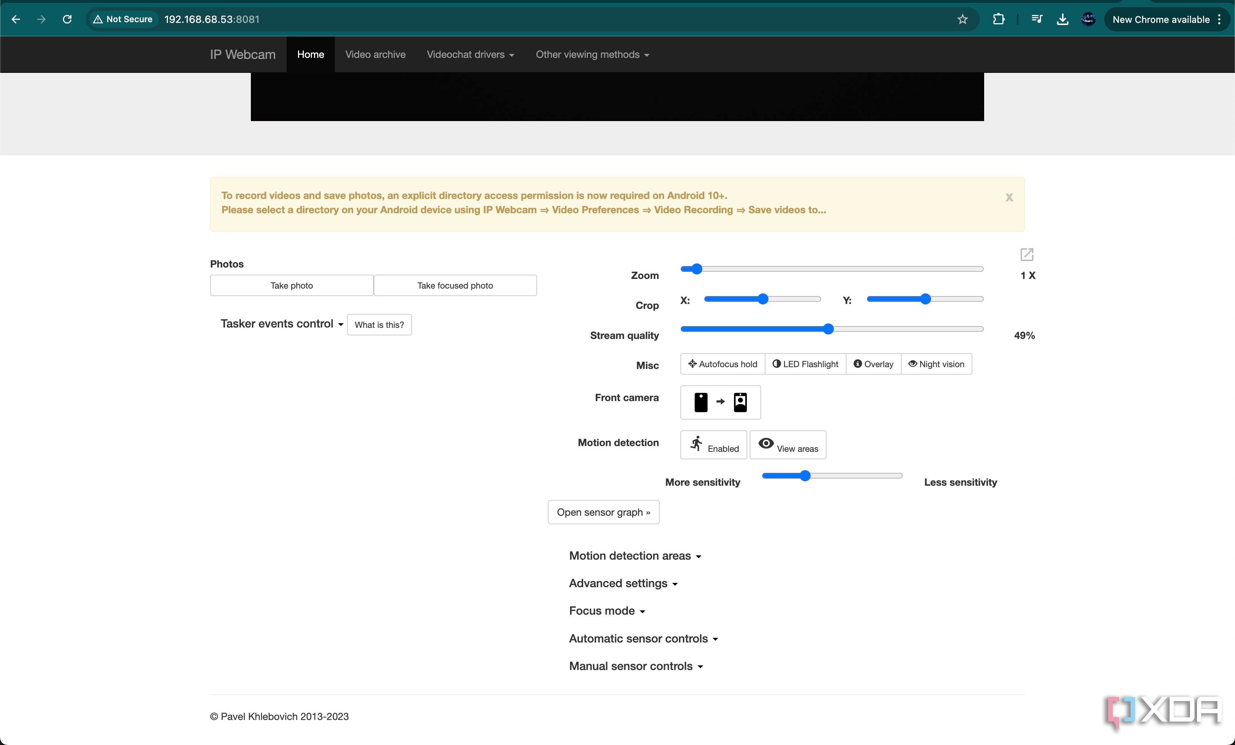The image size is (1235, 745).
Task: Bookmark page with the star icon
Action: pos(962,20)
